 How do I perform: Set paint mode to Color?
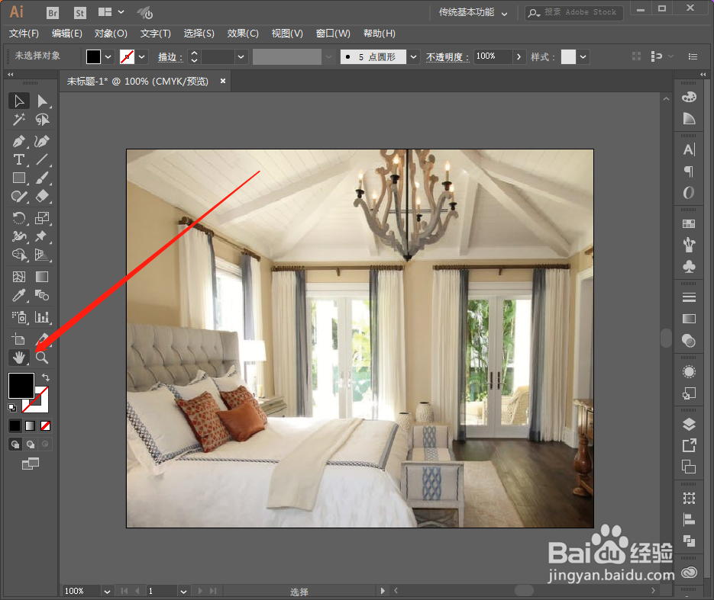tap(15, 425)
